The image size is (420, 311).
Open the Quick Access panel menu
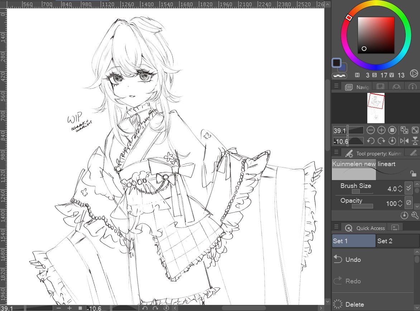coord(336,227)
